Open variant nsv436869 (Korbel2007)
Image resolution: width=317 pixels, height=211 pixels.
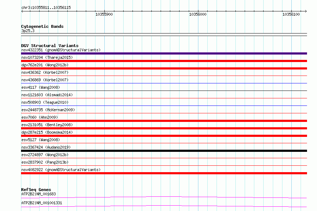tap(45, 80)
